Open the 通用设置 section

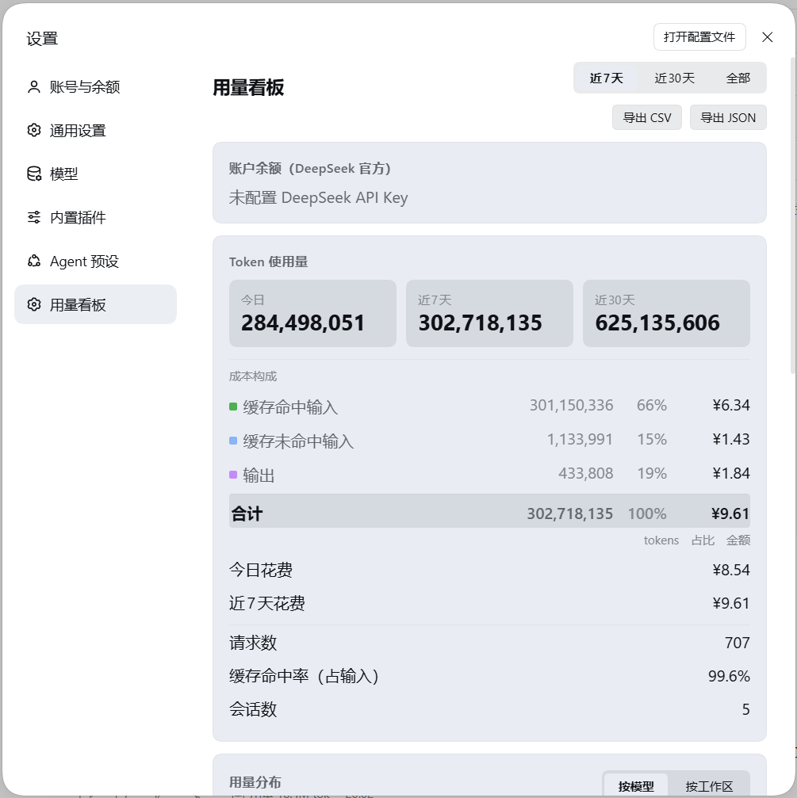pos(95,130)
